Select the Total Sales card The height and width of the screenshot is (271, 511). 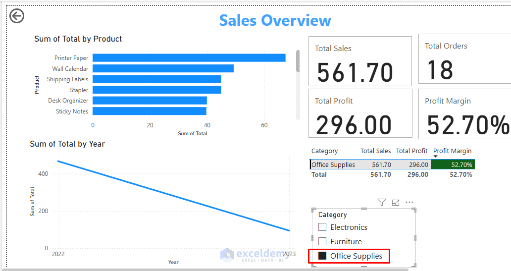[x=360, y=61]
